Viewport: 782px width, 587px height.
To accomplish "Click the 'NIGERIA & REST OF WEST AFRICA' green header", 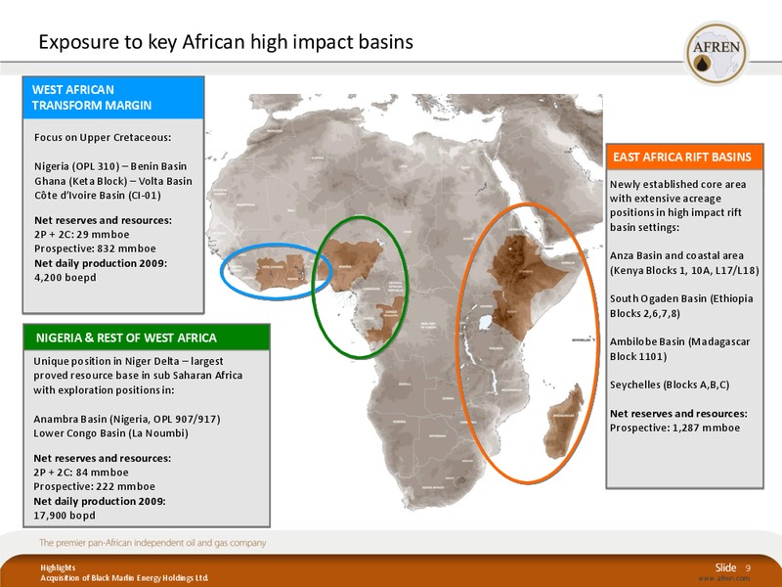I will [x=147, y=338].
